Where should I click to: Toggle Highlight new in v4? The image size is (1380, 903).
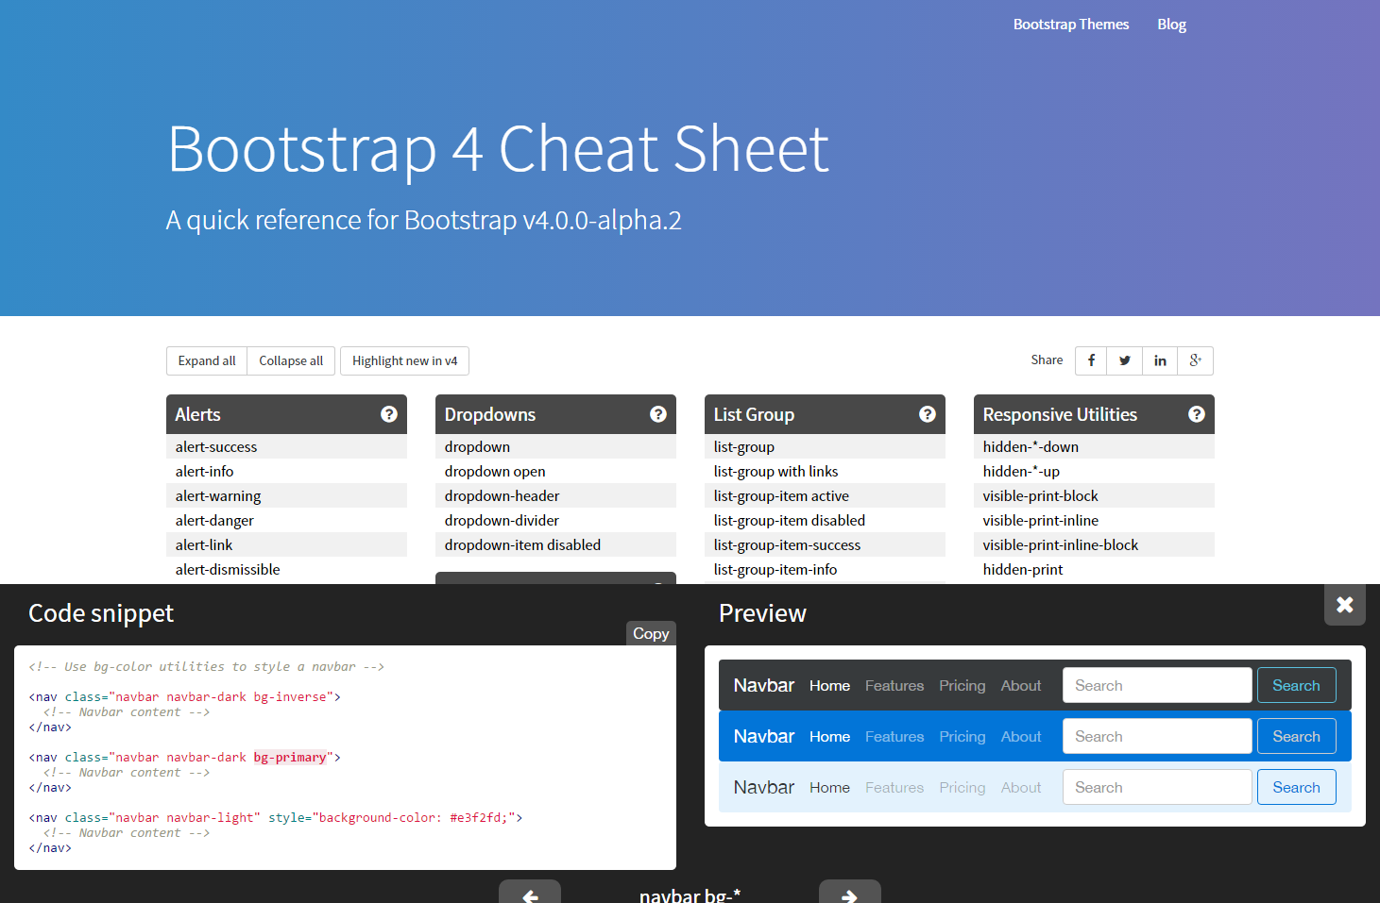(404, 360)
